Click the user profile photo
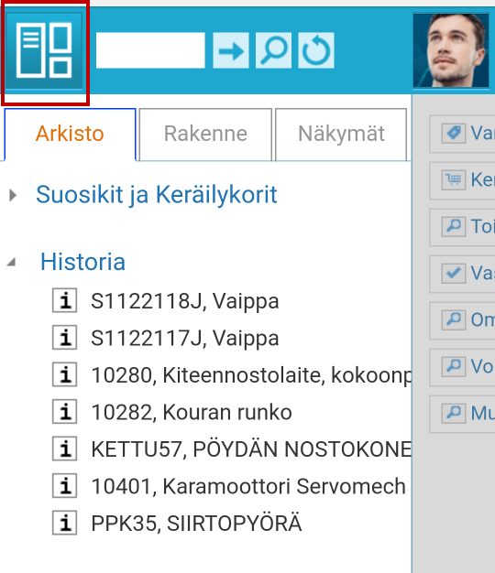Image resolution: width=495 pixels, height=573 pixels. coord(451,50)
